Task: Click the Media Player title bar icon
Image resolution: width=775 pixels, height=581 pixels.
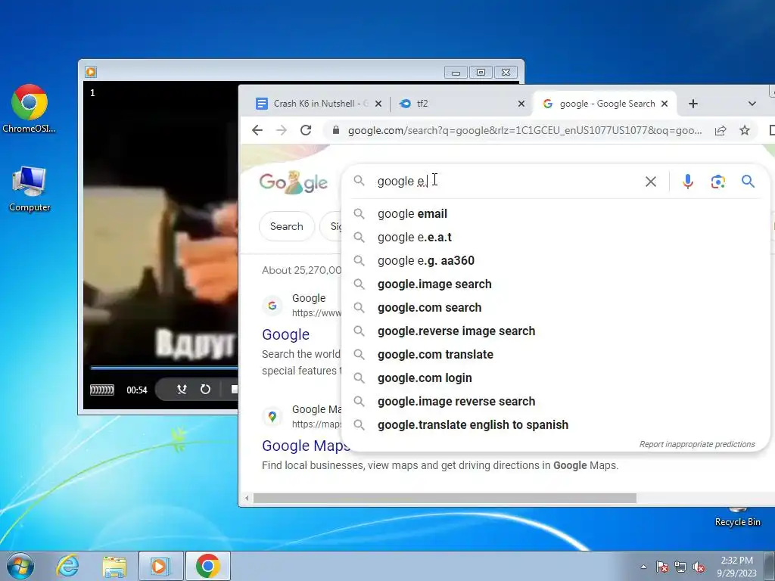Action: [x=91, y=72]
